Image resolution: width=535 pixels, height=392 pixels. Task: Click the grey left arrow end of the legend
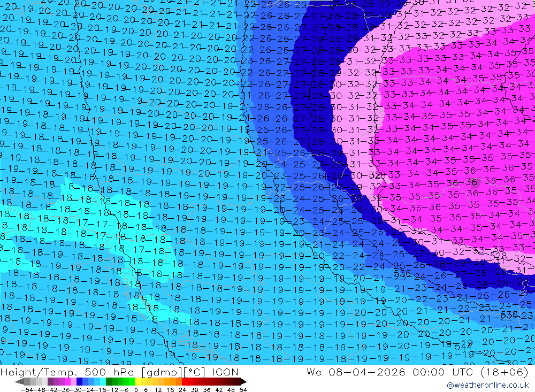[x=19, y=382]
